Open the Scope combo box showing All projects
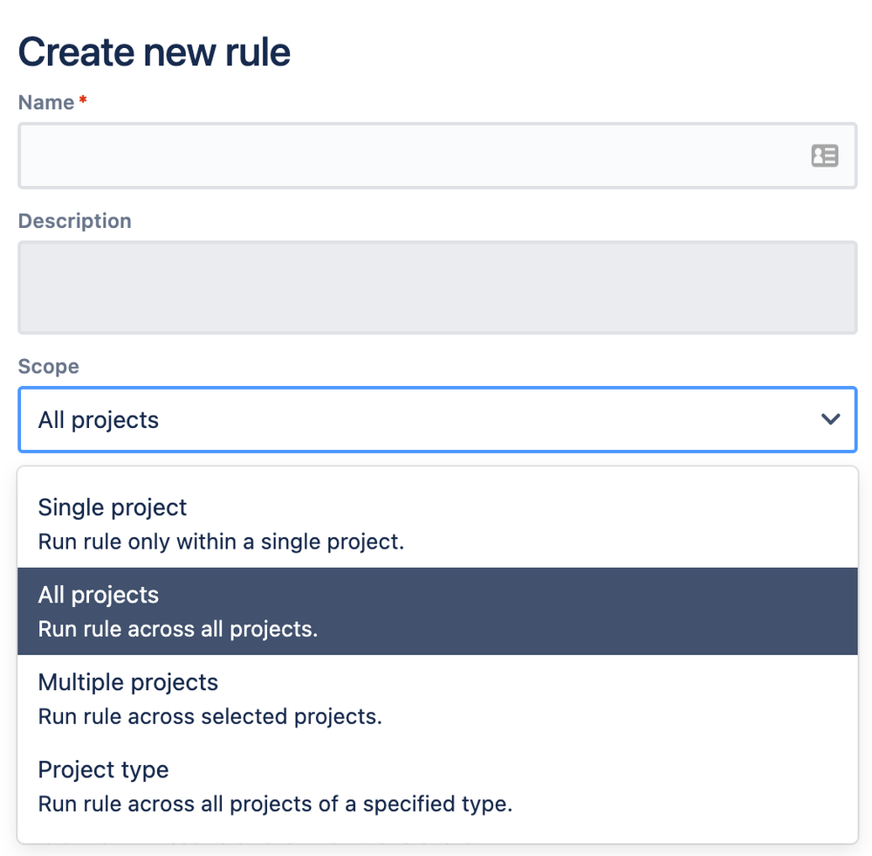Screen dimensions: 872x856 [x=437, y=419]
